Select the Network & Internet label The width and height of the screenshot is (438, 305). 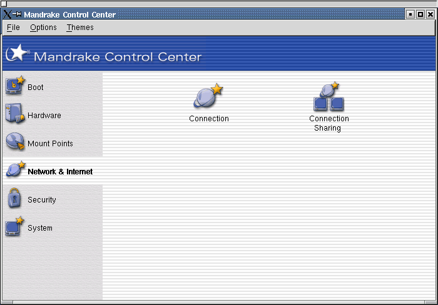60,172
